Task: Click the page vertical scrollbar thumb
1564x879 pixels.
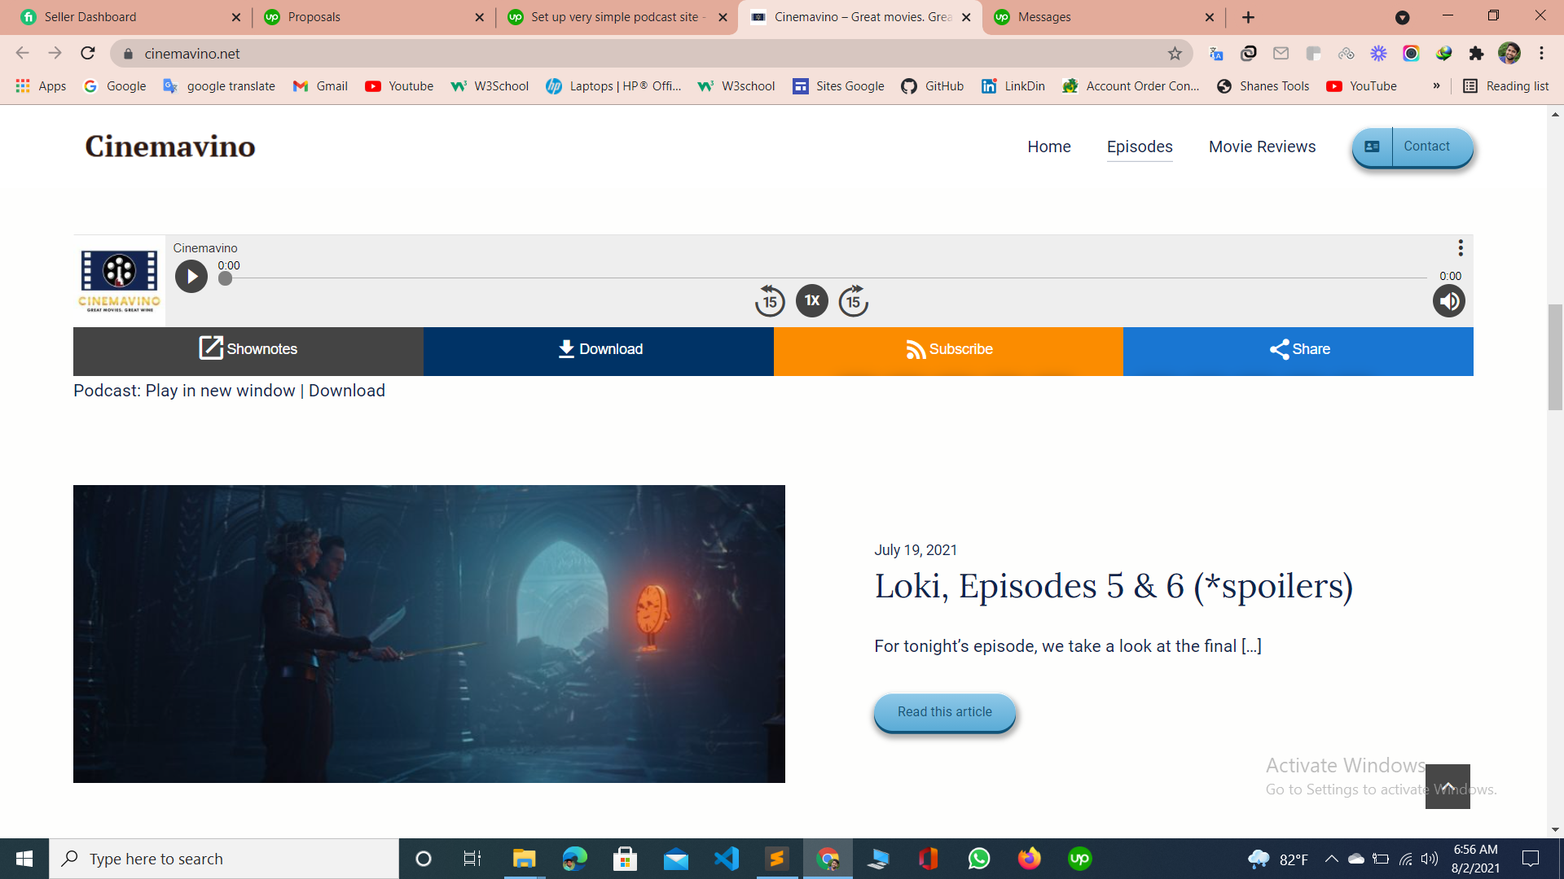Action: [x=1555, y=356]
